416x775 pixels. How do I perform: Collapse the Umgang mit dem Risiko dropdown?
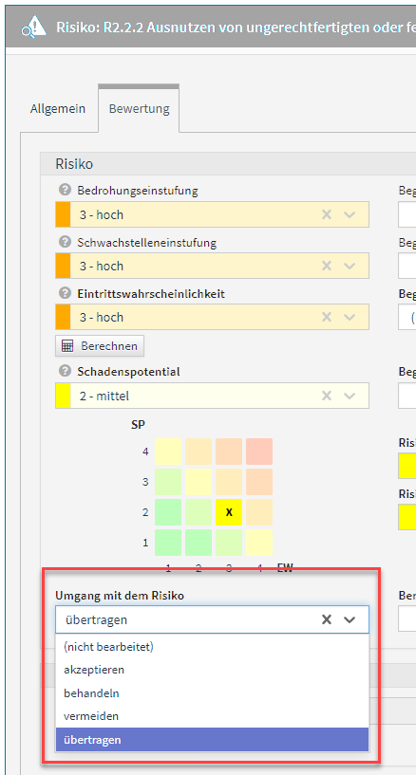click(x=350, y=619)
